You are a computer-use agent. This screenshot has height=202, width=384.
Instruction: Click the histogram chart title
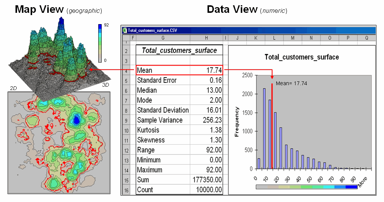point(302,57)
